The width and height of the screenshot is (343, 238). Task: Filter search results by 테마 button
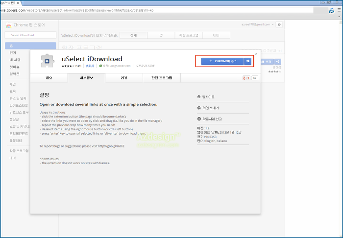216,35
